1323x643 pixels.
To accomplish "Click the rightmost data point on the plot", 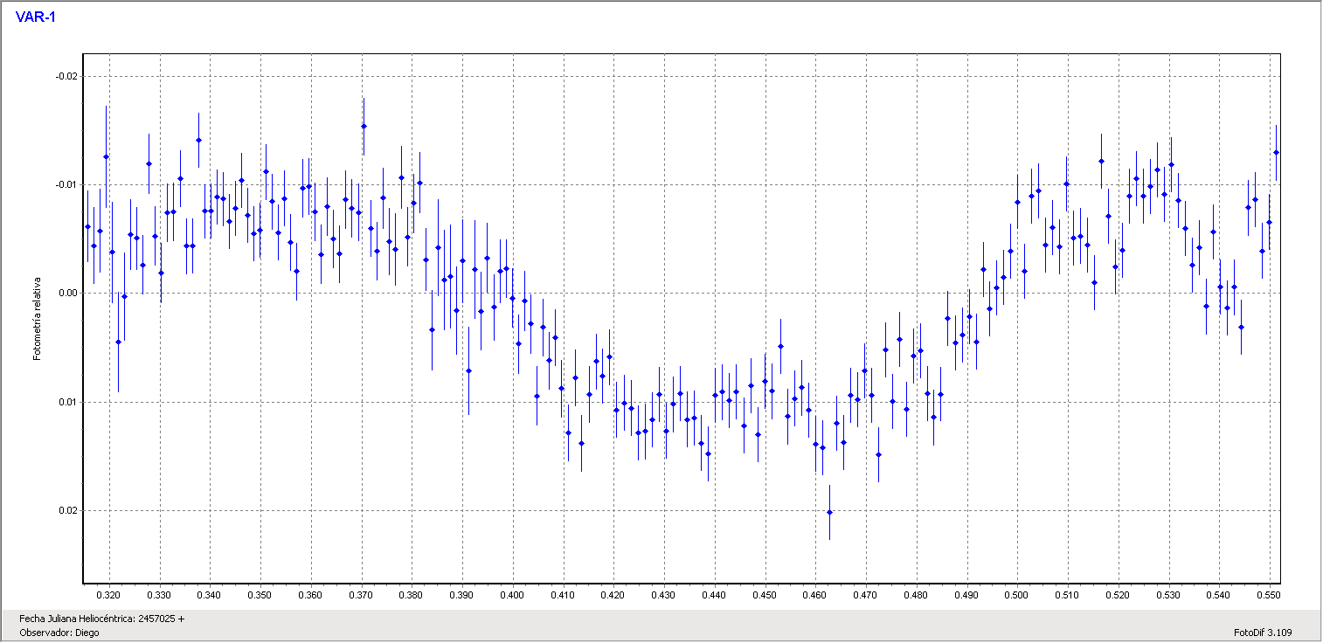I will click(x=1276, y=152).
